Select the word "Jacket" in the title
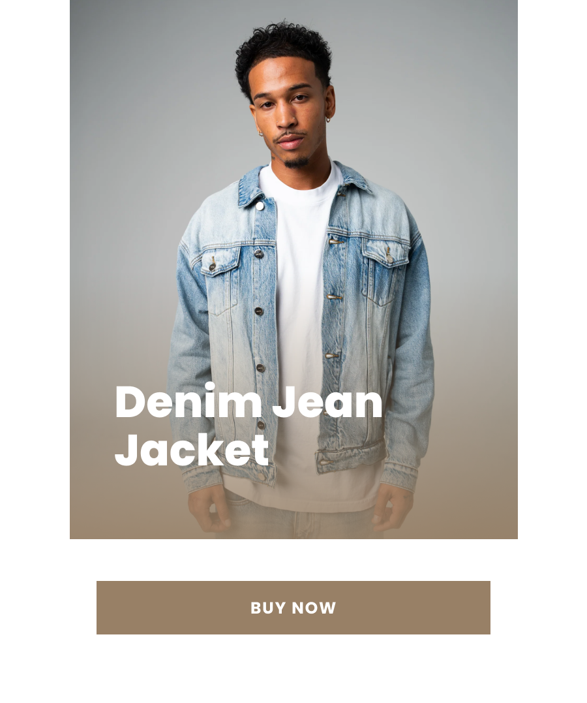This screenshot has width=587, height=703. (x=192, y=450)
